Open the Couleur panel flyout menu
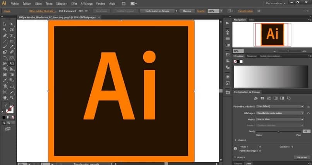Viewport: 312px width, 165px height. pos(309,56)
